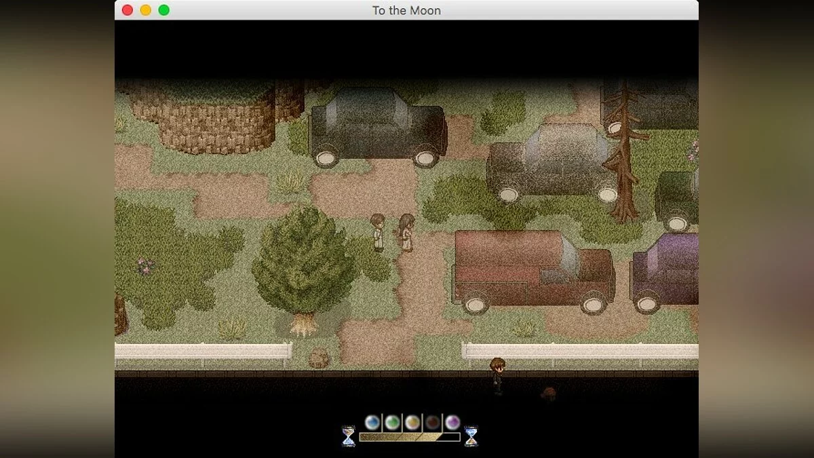Click the boy standing on the path
Viewport: 814px width, 458px height.
click(378, 233)
